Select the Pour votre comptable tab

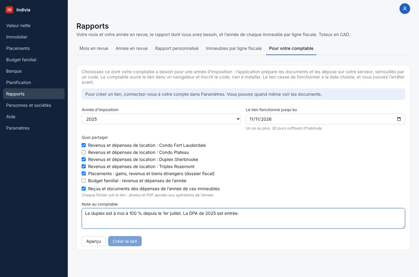click(291, 48)
